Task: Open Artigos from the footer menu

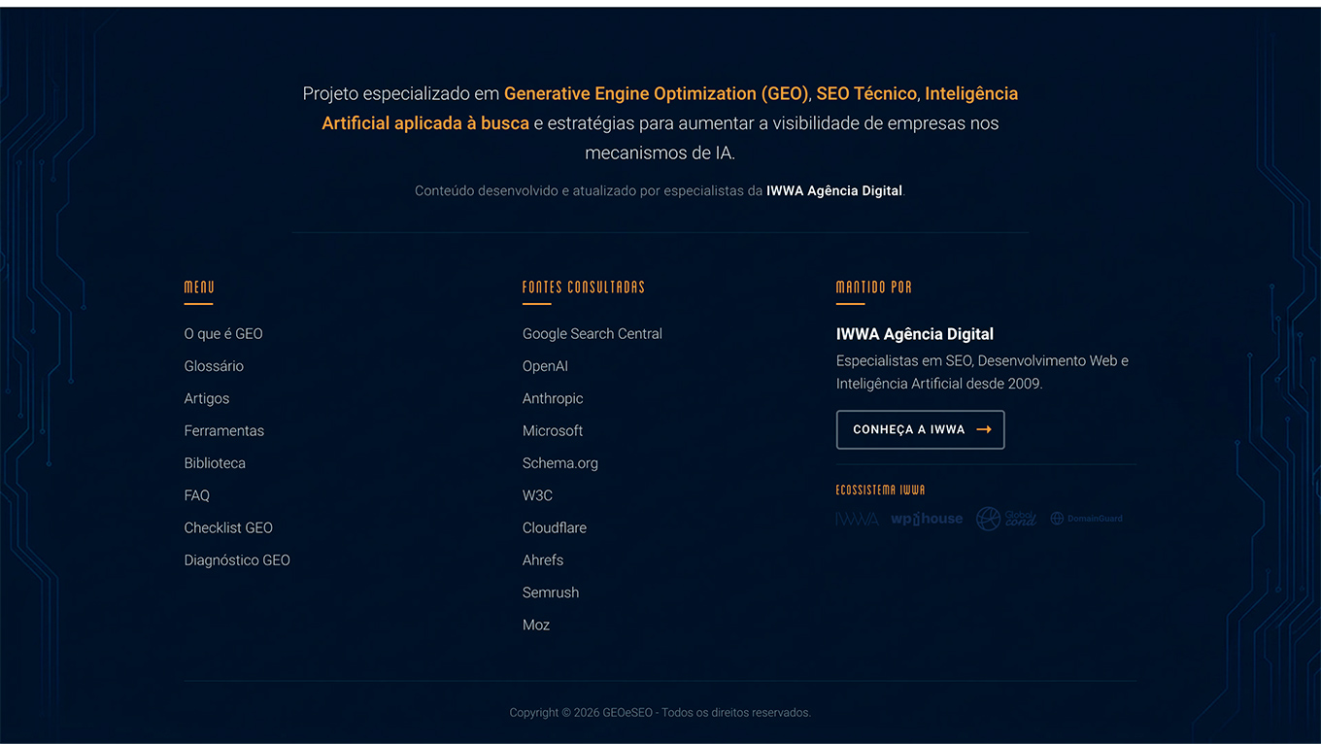Action: [207, 398]
